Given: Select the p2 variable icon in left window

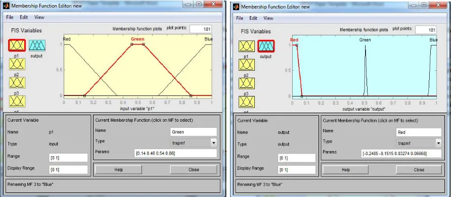Looking at the screenshot, I should (17, 64).
